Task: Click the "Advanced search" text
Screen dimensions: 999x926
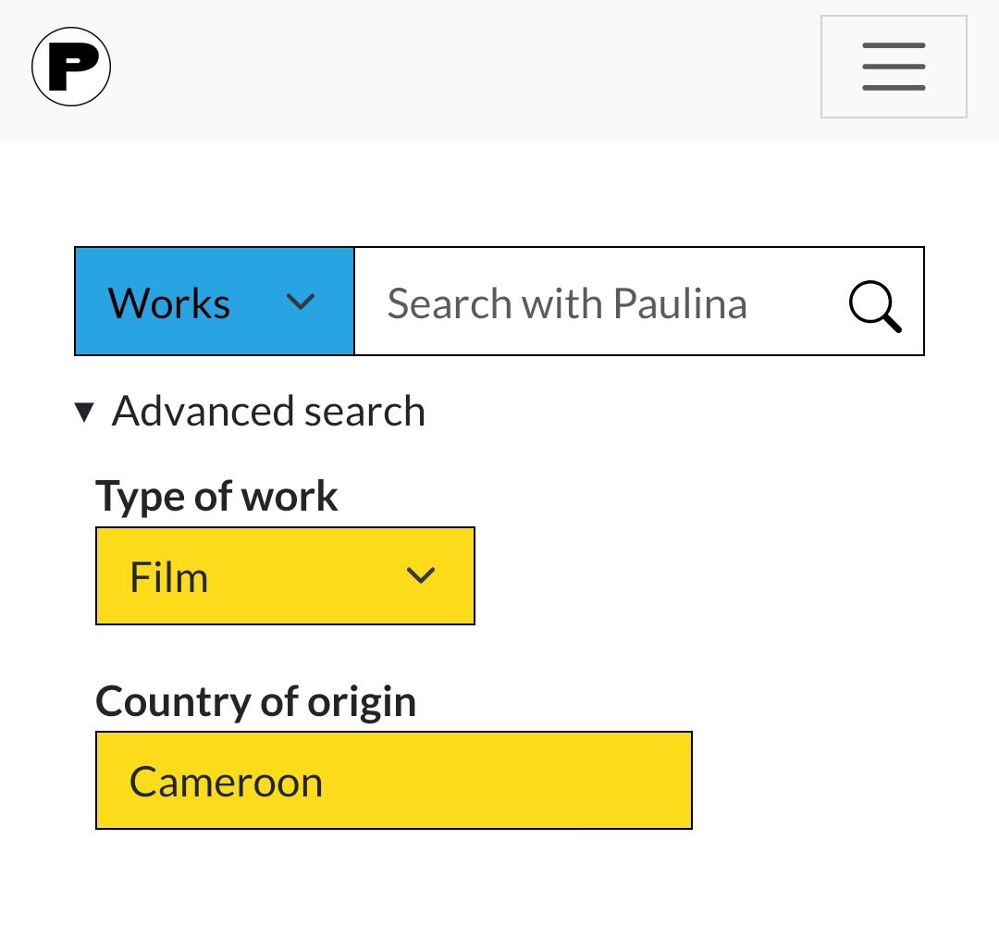Action: [x=268, y=412]
